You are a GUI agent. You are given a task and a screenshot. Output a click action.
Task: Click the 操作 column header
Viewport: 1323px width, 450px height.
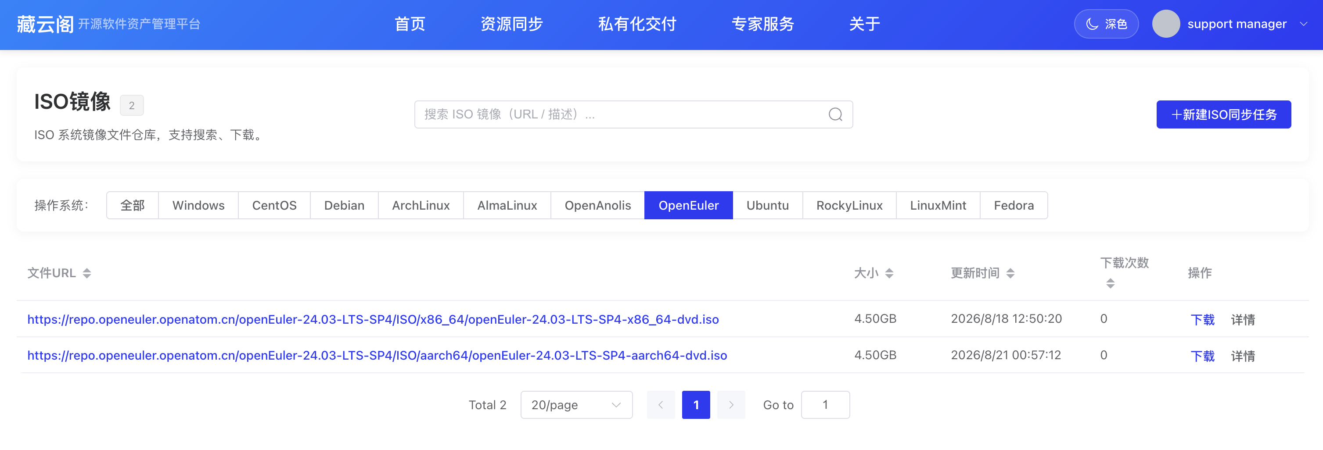pyautogui.click(x=1200, y=273)
